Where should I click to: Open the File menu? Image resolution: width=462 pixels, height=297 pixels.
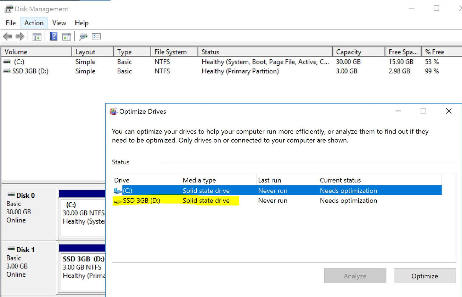tap(11, 23)
